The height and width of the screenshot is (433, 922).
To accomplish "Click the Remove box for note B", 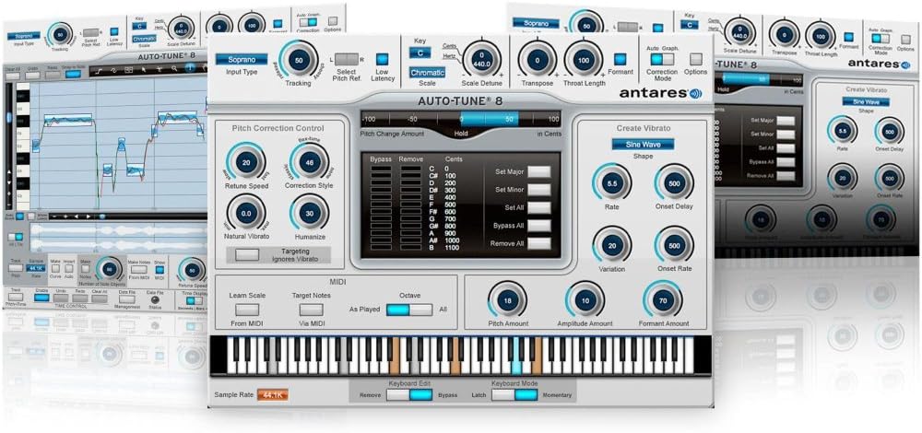I will click(x=411, y=247).
